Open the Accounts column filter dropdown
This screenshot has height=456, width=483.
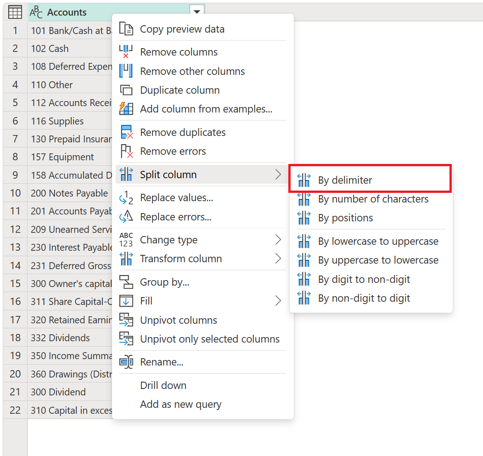click(197, 11)
